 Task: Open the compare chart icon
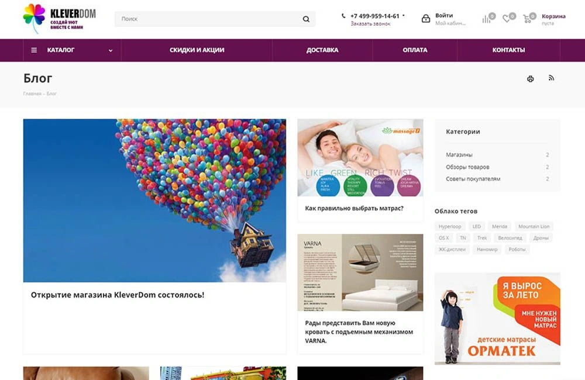(x=486, y=19)
